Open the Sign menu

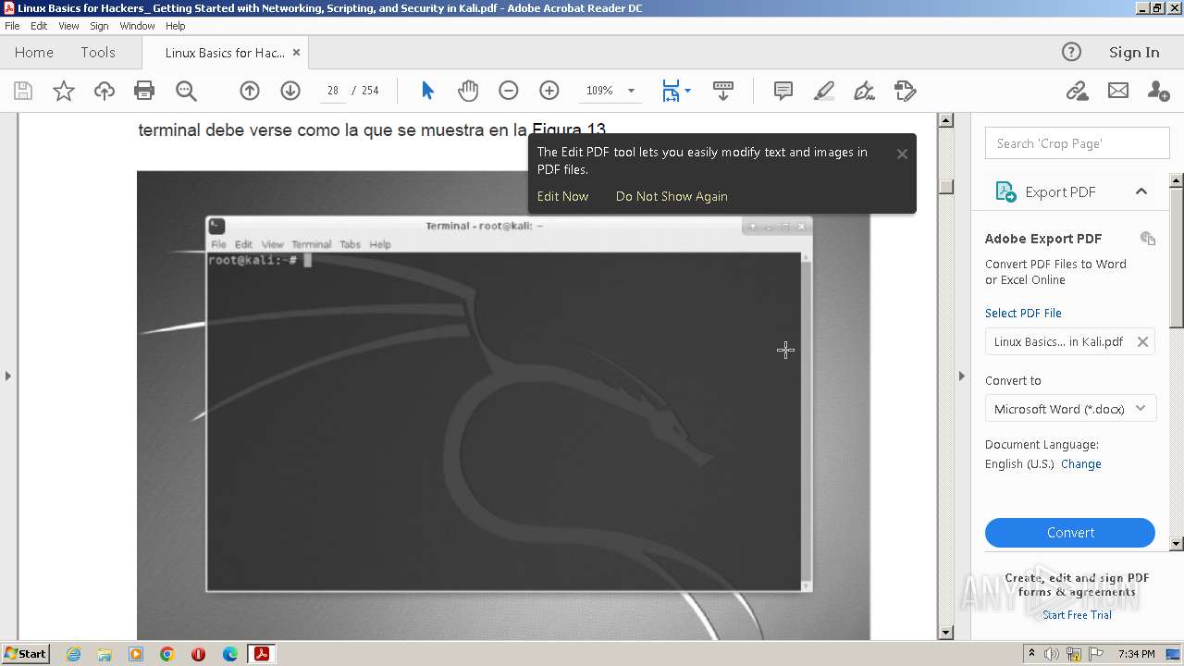(99, 26)
